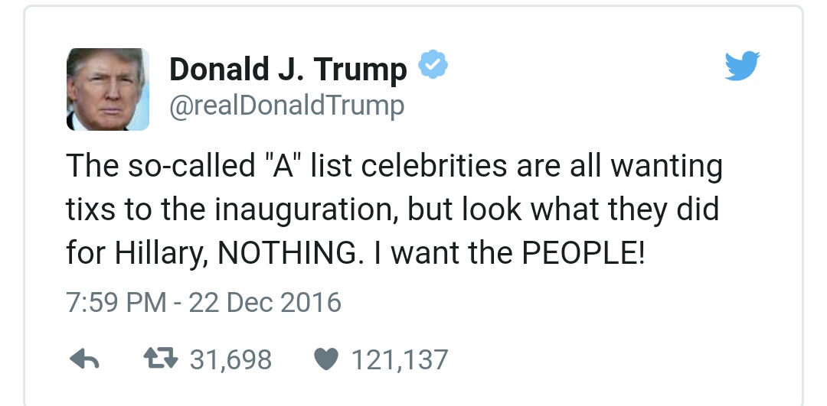827x406 pixels.
Task: Click the reply arrow icon
Action: (85, 360)
